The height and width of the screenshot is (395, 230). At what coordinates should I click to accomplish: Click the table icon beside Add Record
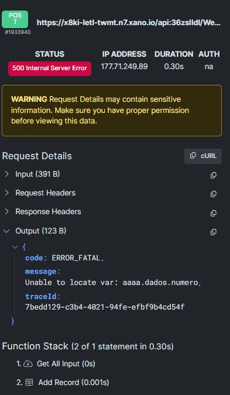tap(29, 382)
